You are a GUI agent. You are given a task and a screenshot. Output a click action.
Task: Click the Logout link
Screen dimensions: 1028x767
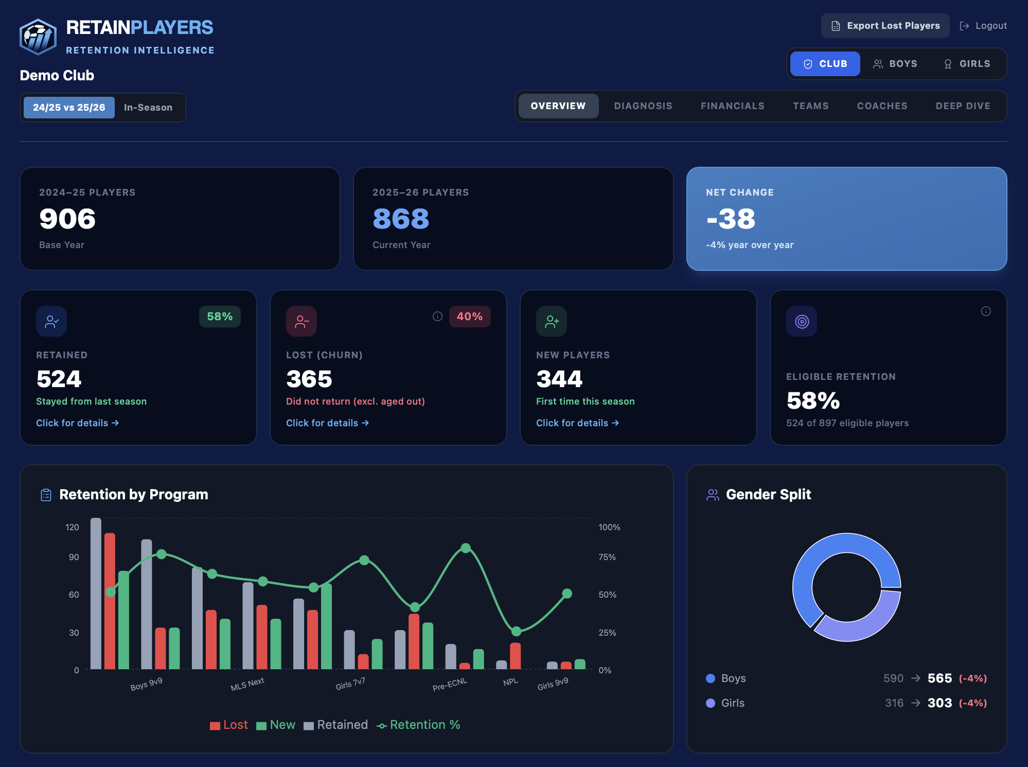pos(983,26)
